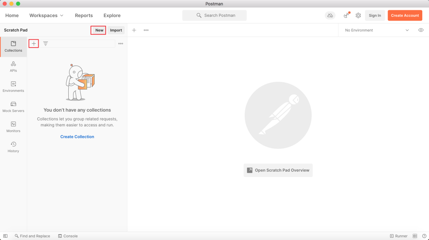Screen dimensions: 429x240
Task: Expand the Workspaces dropdown menu
Action: [46, 15]
